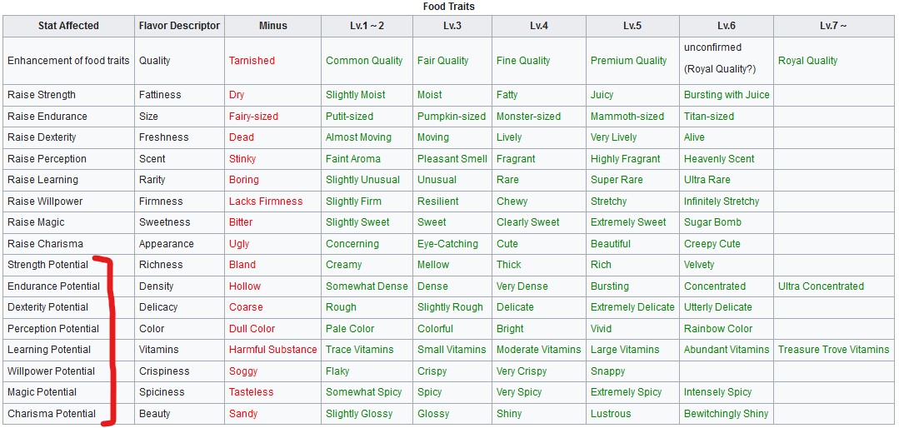
Task: Select the "Mammoth-sized" cell
Action: [627, 117]
